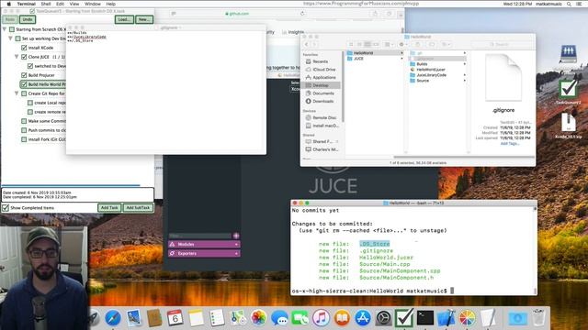Open the Projucer color-wheel icon in the Dock

click(467, 318)
